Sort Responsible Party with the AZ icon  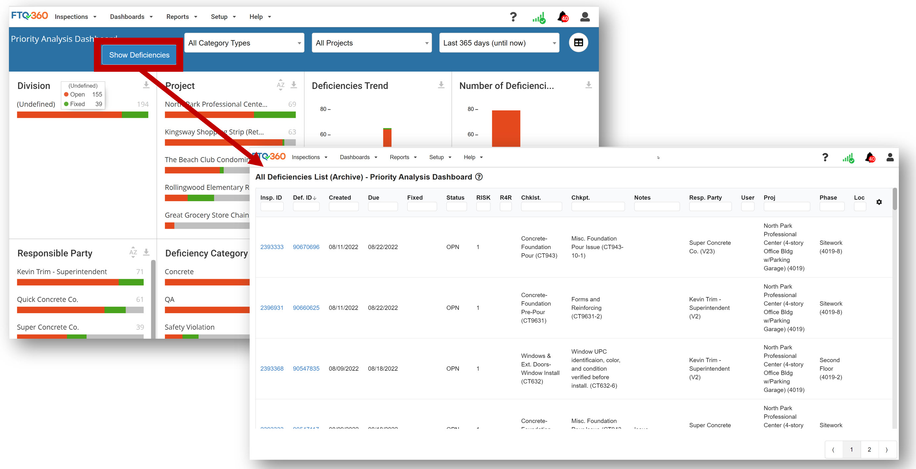(x=133, y=252)
